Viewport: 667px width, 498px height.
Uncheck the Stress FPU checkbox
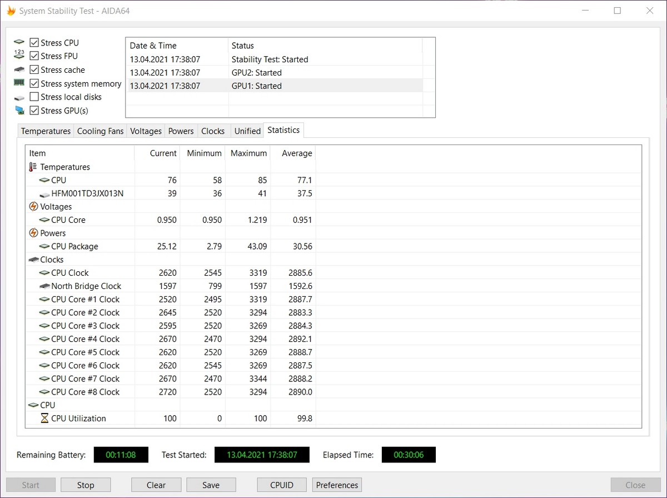(34, 56)
